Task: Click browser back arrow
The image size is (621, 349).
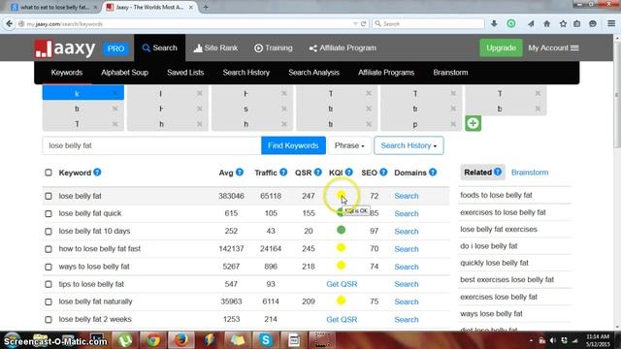Action: (x=9, y=23)
